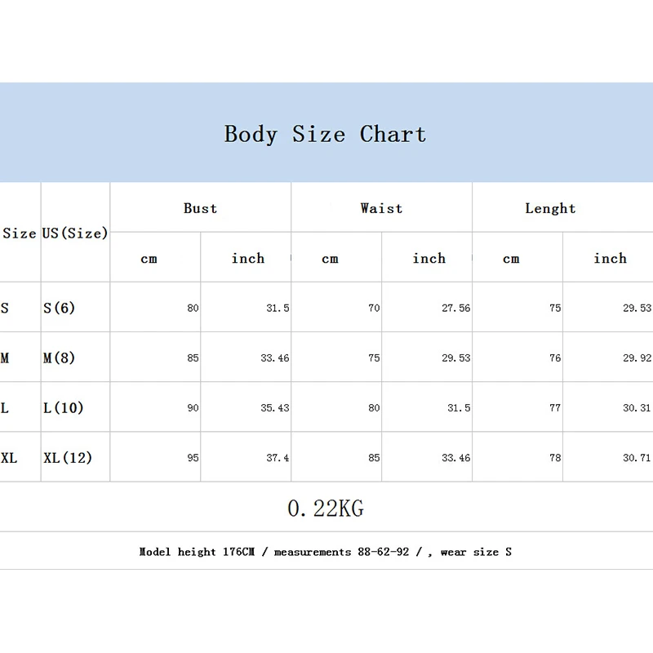Click the Lenght column header
653x653 pixels.
click(x=550, y=208)
